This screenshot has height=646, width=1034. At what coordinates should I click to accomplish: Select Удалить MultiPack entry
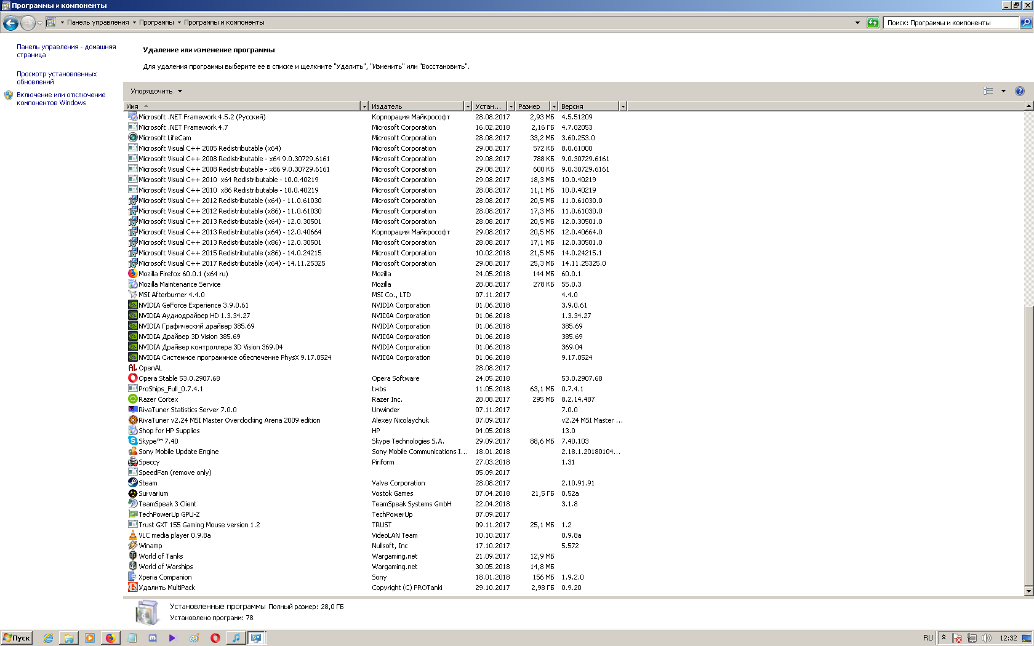pyautogui.click(x=375, y=588)
